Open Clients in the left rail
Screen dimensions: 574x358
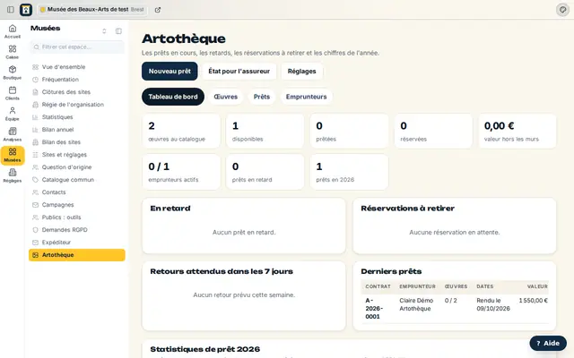coord(13,93)
